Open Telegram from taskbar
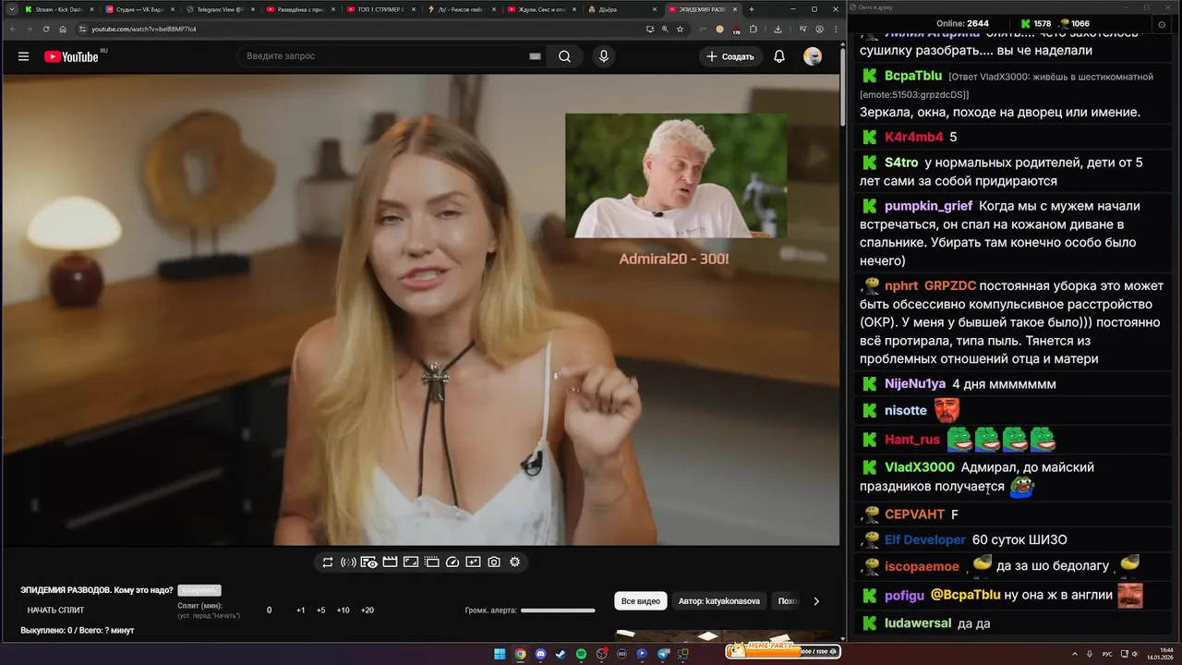The width and height of the screenshot is (1182, 665). (663, 654)
